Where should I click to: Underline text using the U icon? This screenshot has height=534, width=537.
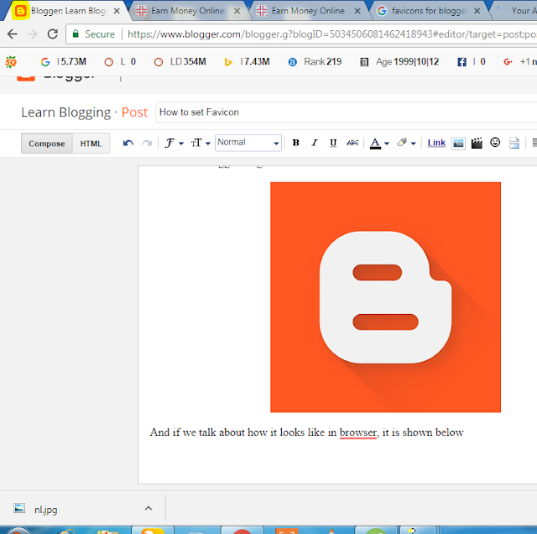click(x=333, y=144)
